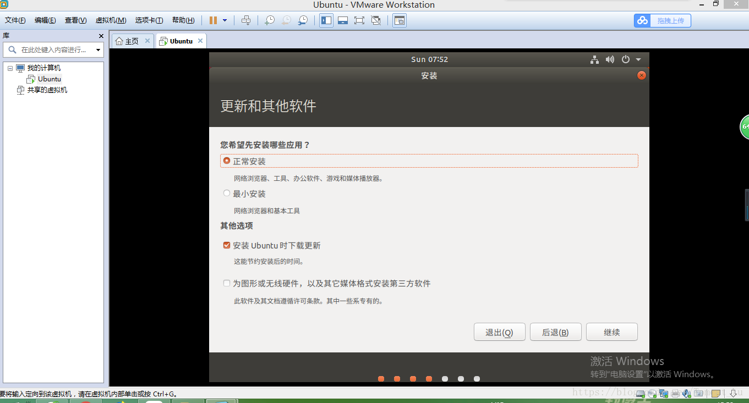This screenshot has height=403, width=749.
Task: Toggle the console view toolbar icon
Action: [400, 20]
